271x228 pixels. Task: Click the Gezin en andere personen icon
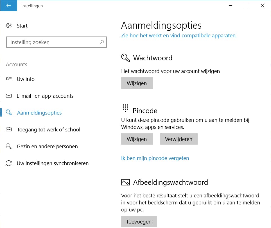(x=9, y=146)
